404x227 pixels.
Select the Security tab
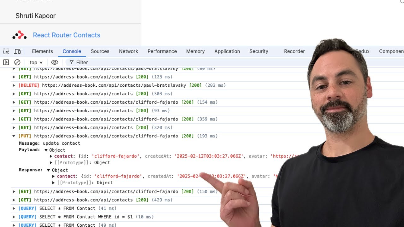[258, 51]
